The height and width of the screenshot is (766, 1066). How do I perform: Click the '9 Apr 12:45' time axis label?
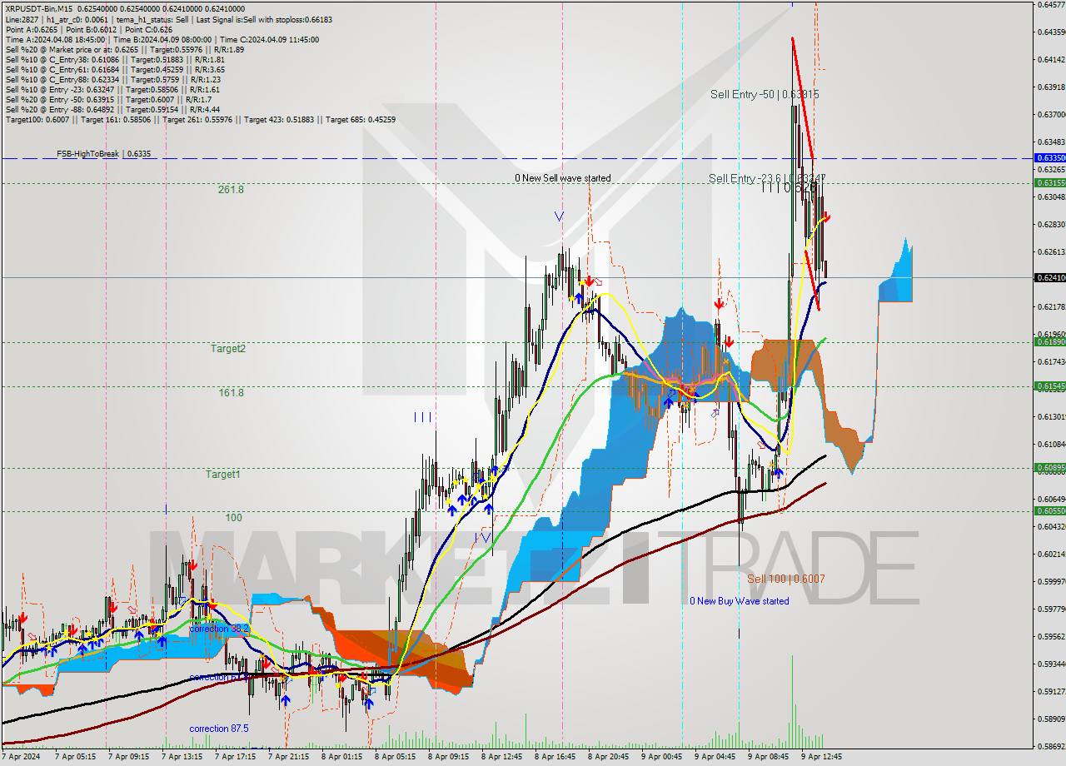822,758
